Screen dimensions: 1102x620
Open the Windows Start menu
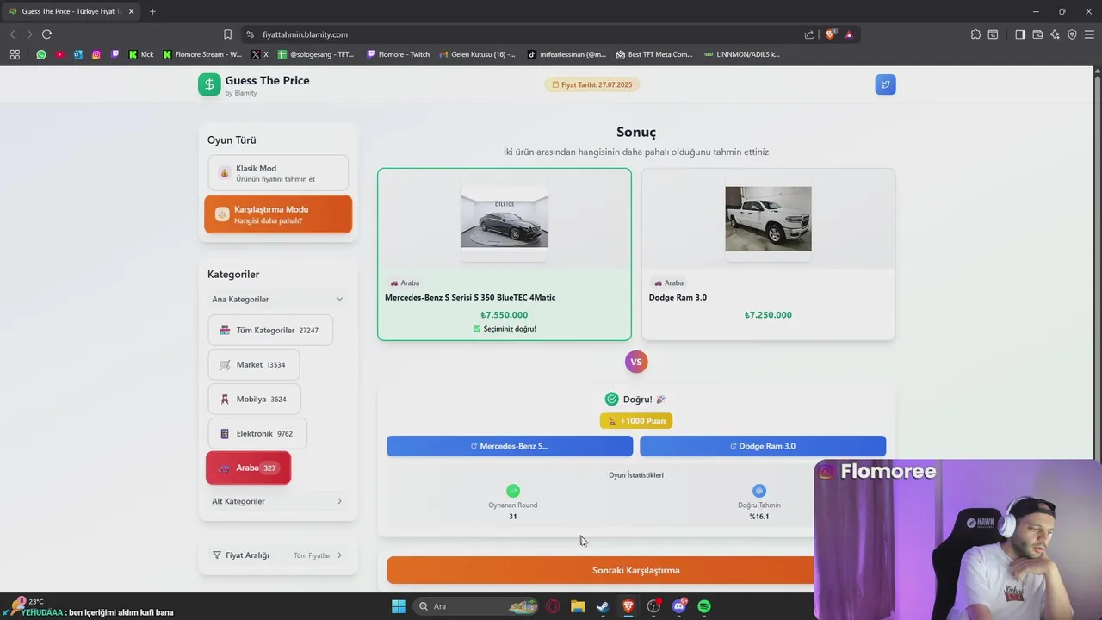(399, 606)
